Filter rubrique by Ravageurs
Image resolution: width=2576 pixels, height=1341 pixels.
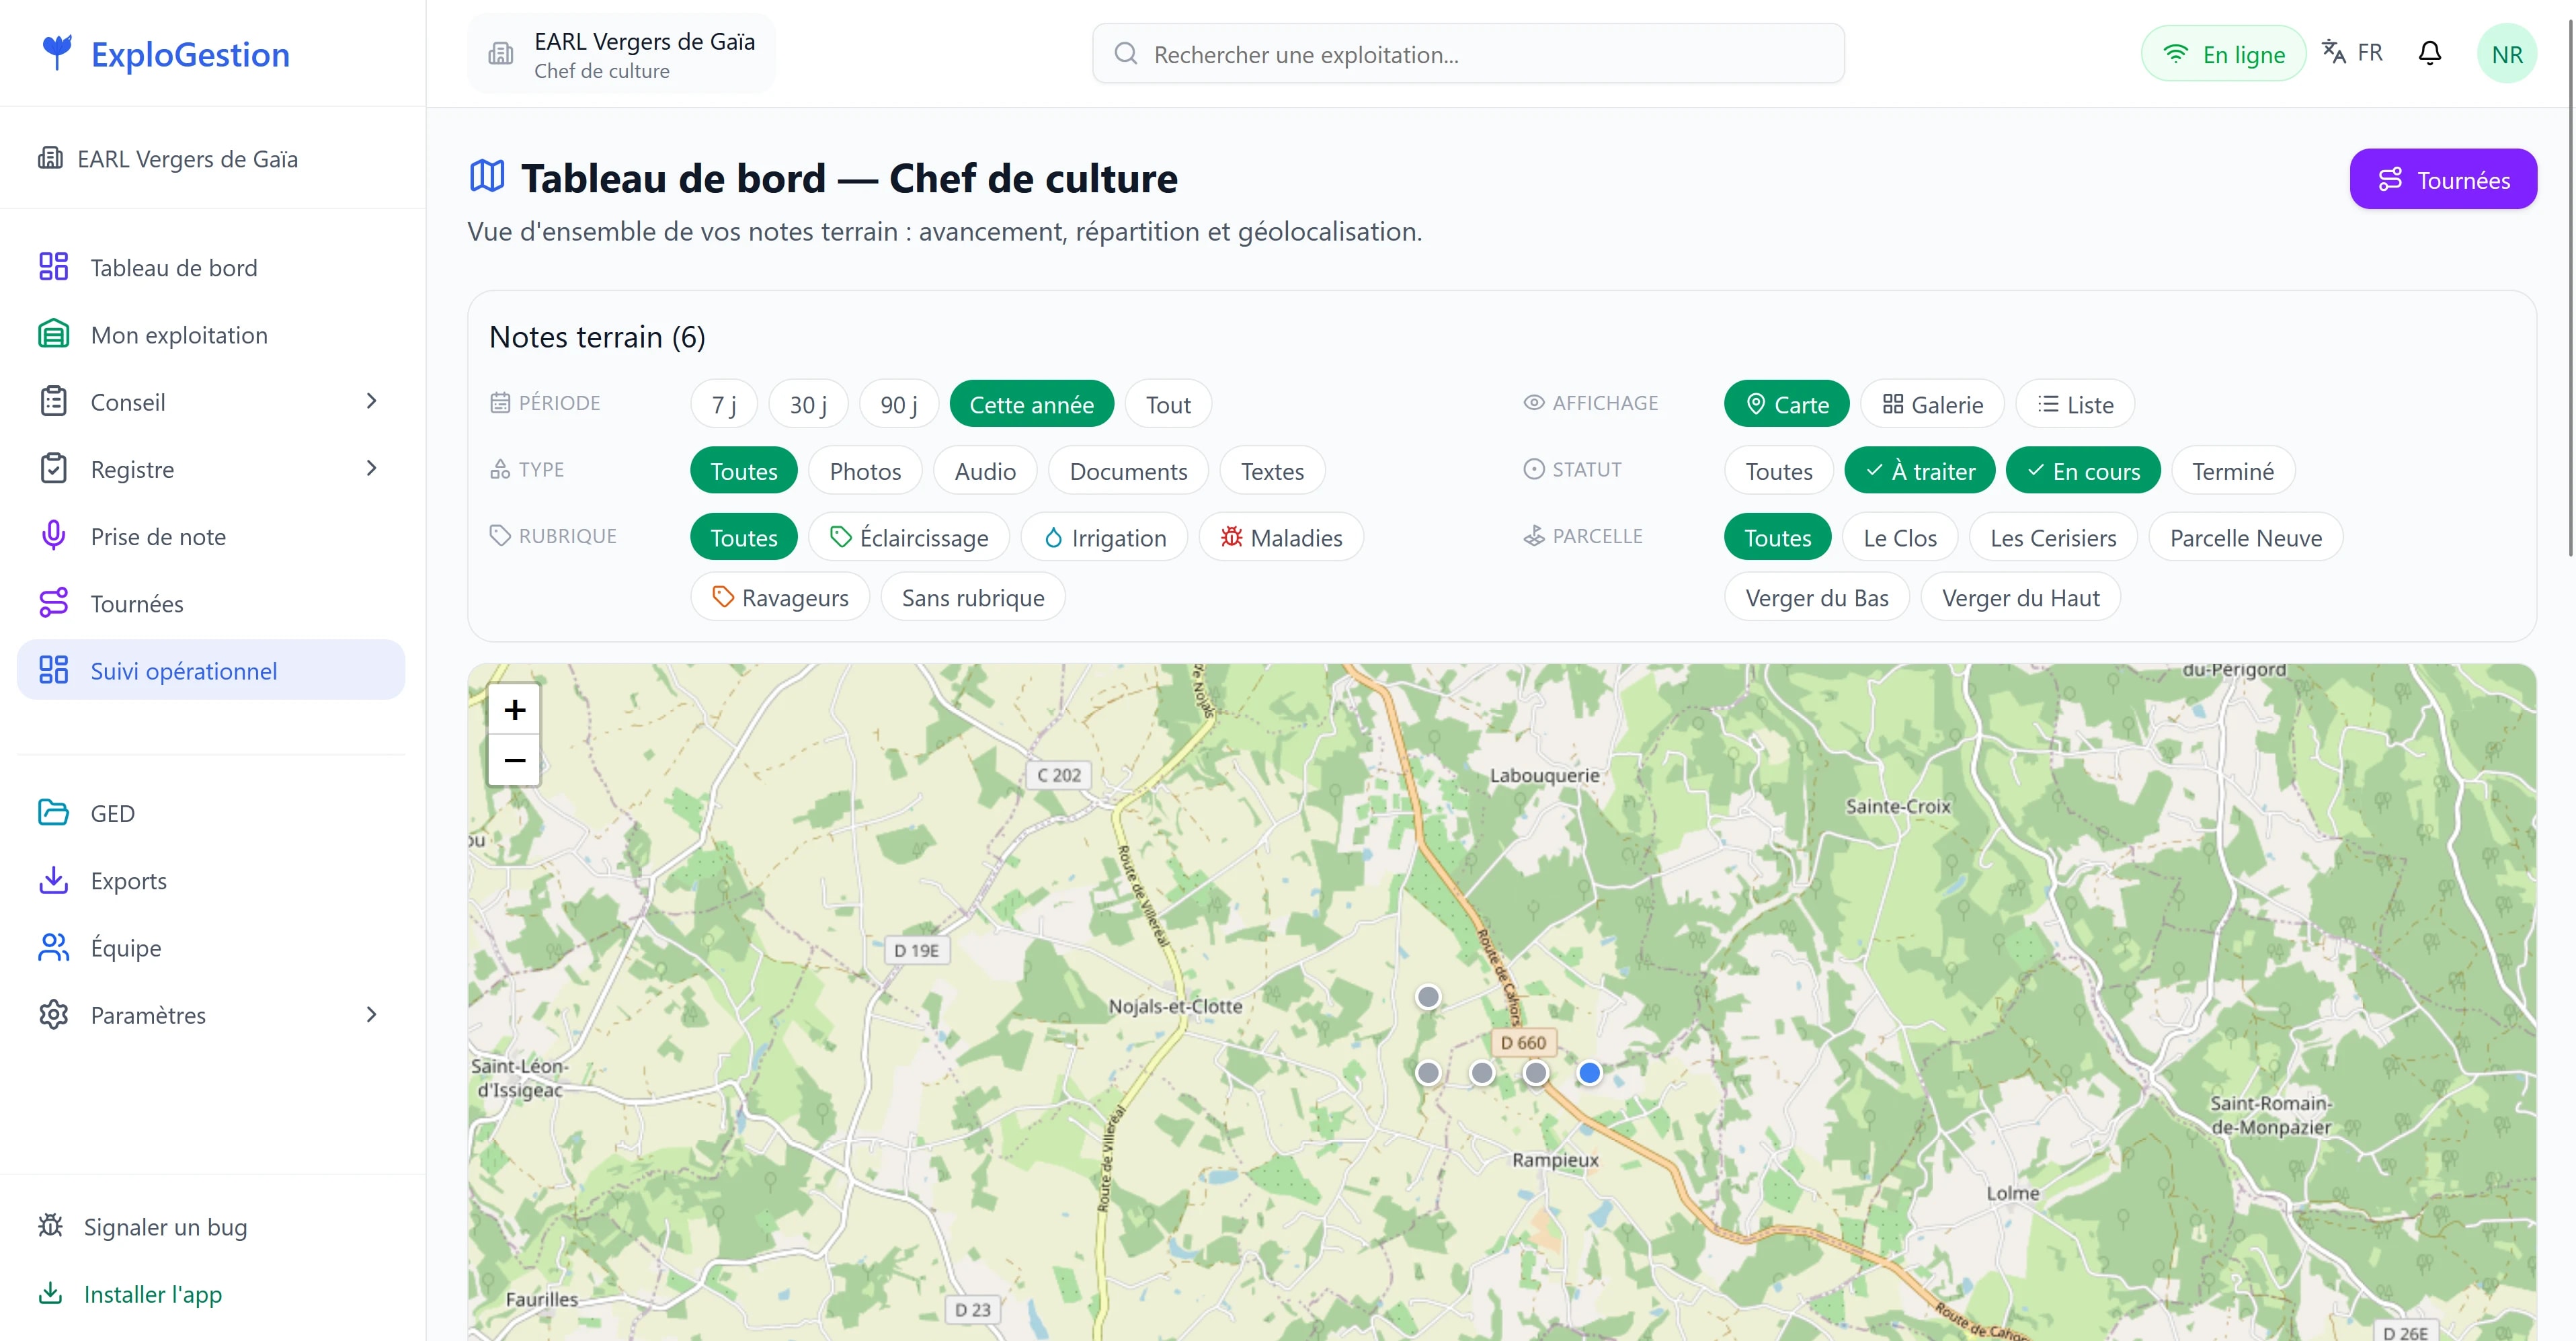pos(780,597)
